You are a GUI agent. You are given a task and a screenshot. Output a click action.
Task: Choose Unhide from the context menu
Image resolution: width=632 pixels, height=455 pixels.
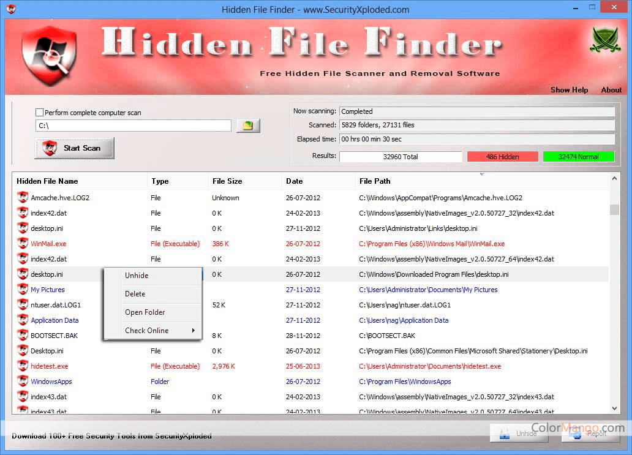tap(137, 275)
